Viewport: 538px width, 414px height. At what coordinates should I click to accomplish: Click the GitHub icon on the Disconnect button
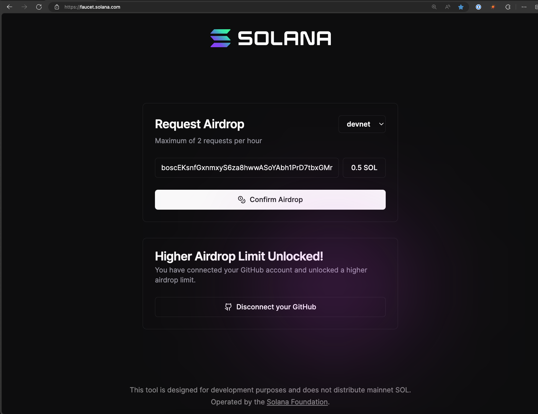tap(228, 307)
